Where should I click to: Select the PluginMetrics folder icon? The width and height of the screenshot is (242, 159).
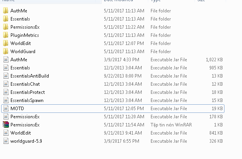[5, 35]
